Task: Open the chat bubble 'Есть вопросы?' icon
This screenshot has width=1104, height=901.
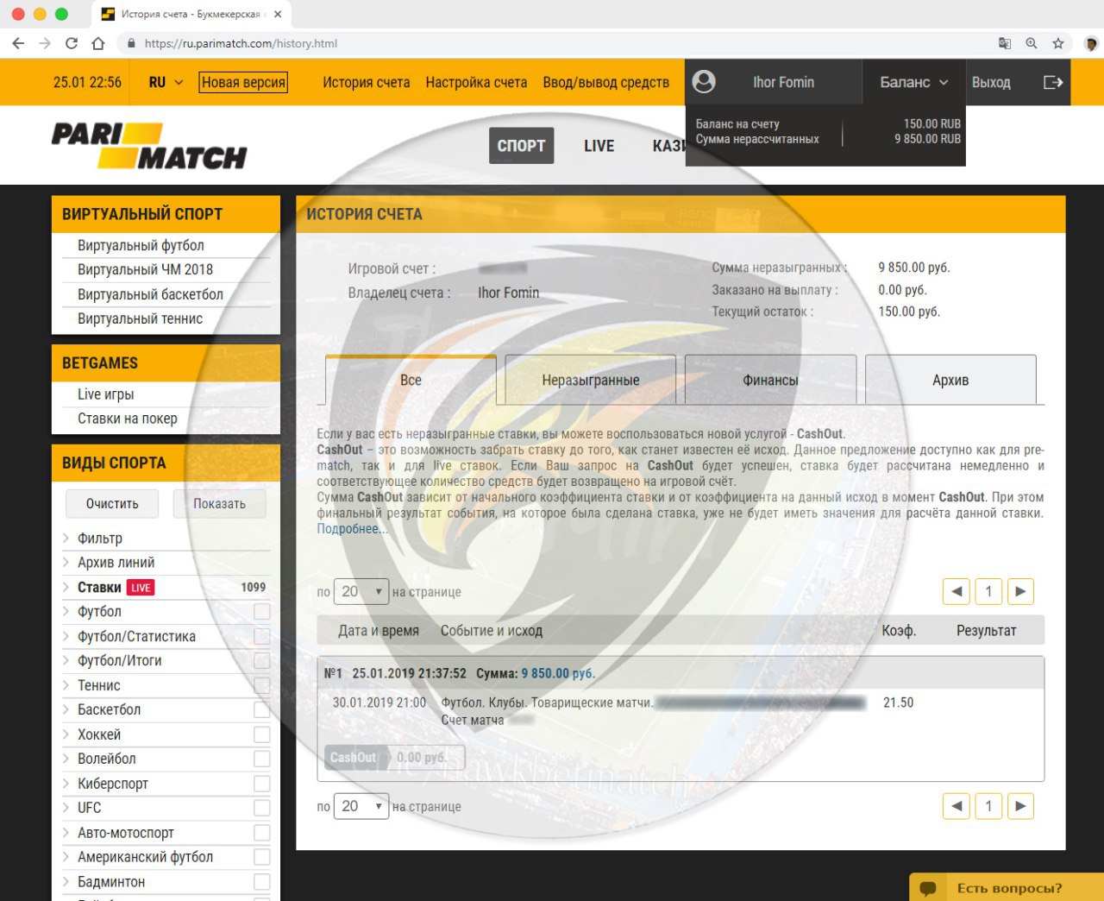Action: 928,888
